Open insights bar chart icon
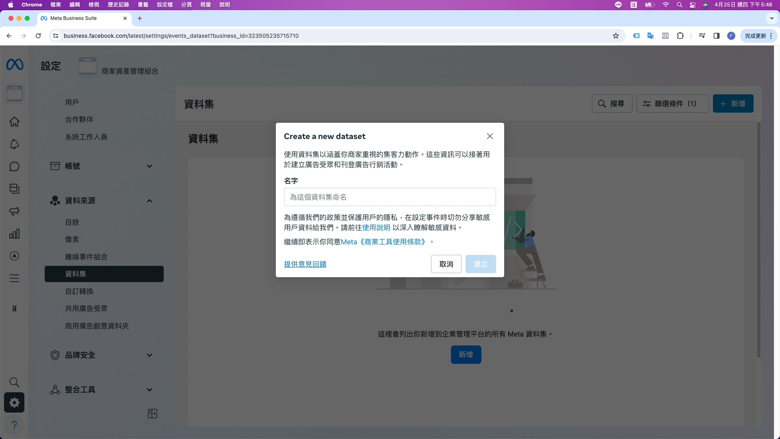 point(14,233)
